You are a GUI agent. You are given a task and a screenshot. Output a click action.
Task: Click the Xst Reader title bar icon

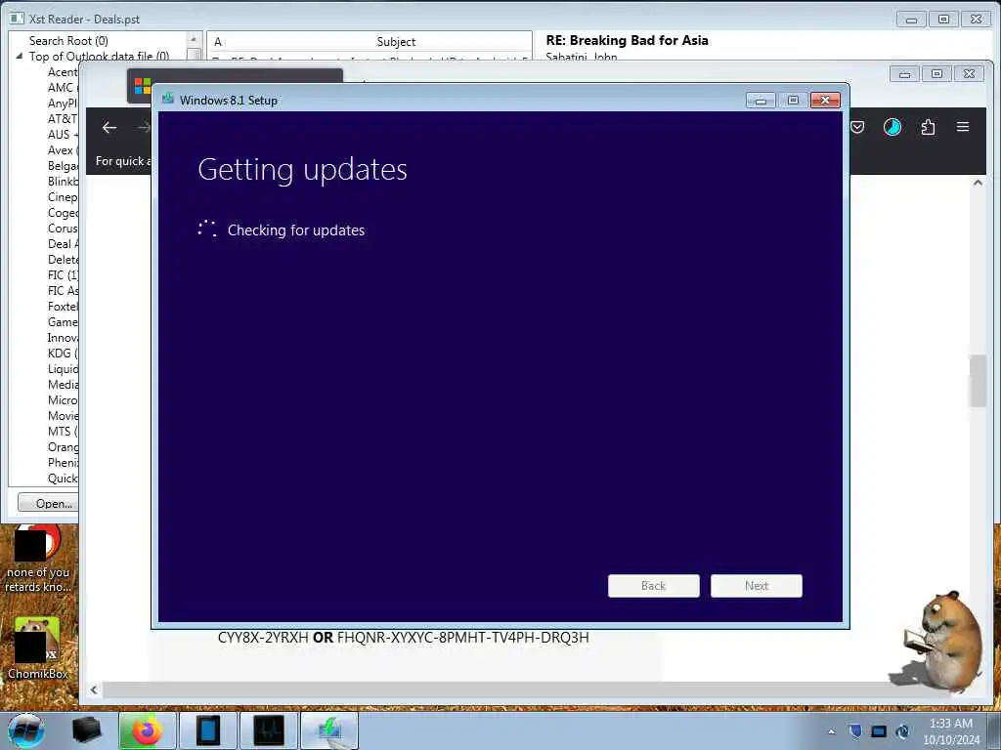[x=17, y=19]
